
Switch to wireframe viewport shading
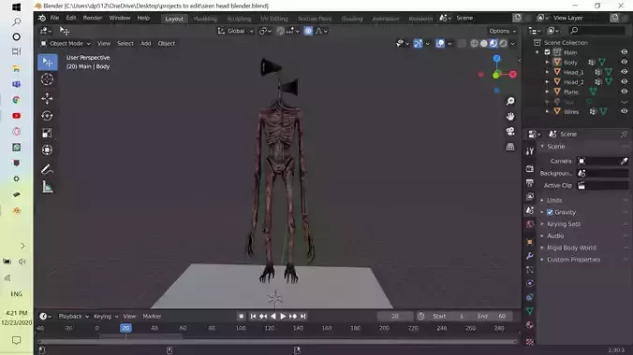pyautogui.click(x=475, y=44)
